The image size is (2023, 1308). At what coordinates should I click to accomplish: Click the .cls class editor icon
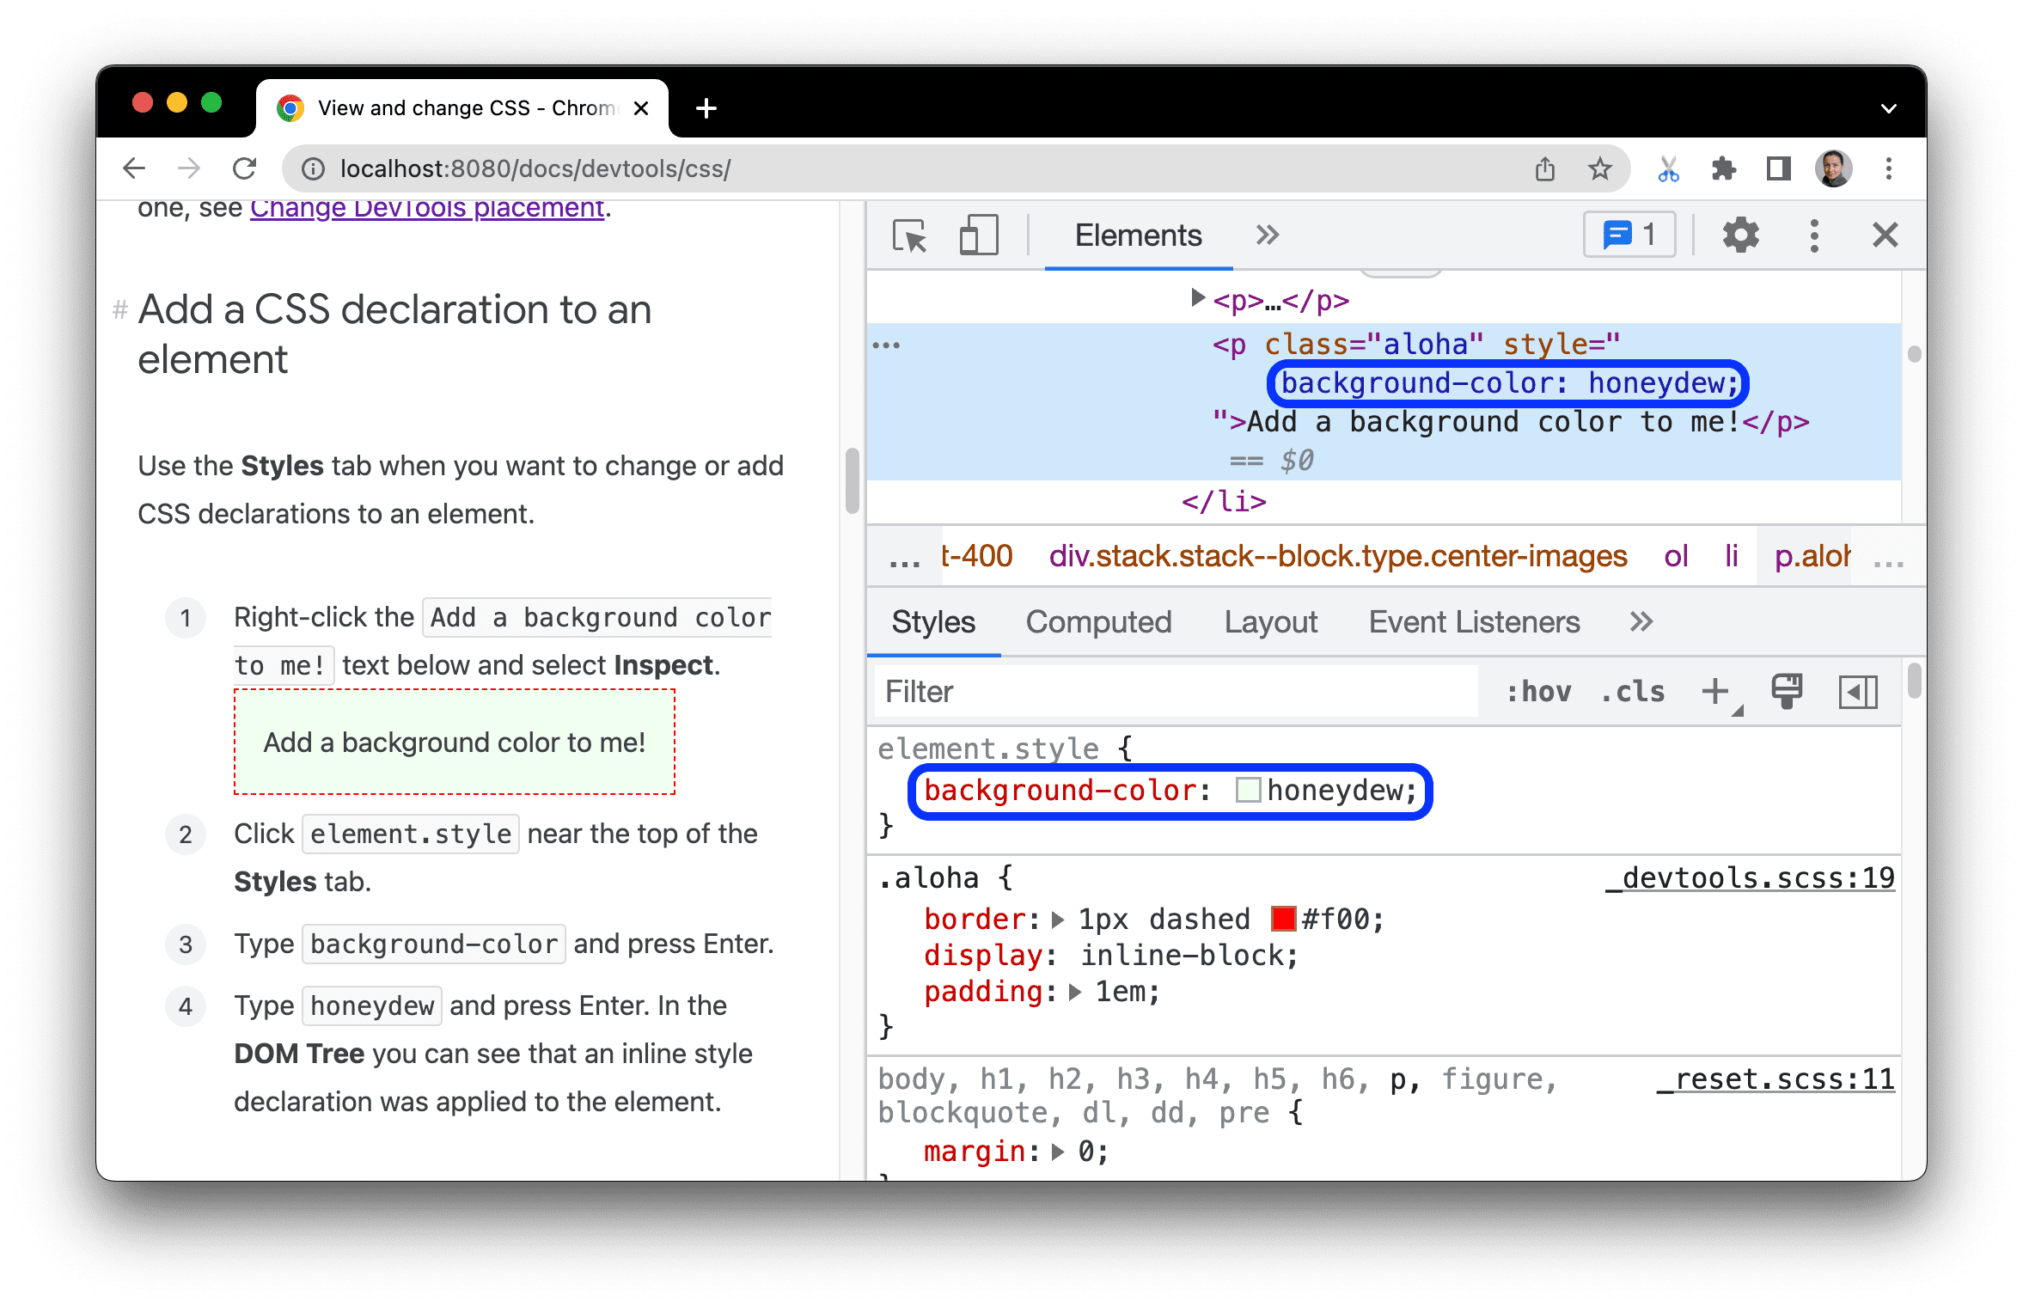(1640, 690)
